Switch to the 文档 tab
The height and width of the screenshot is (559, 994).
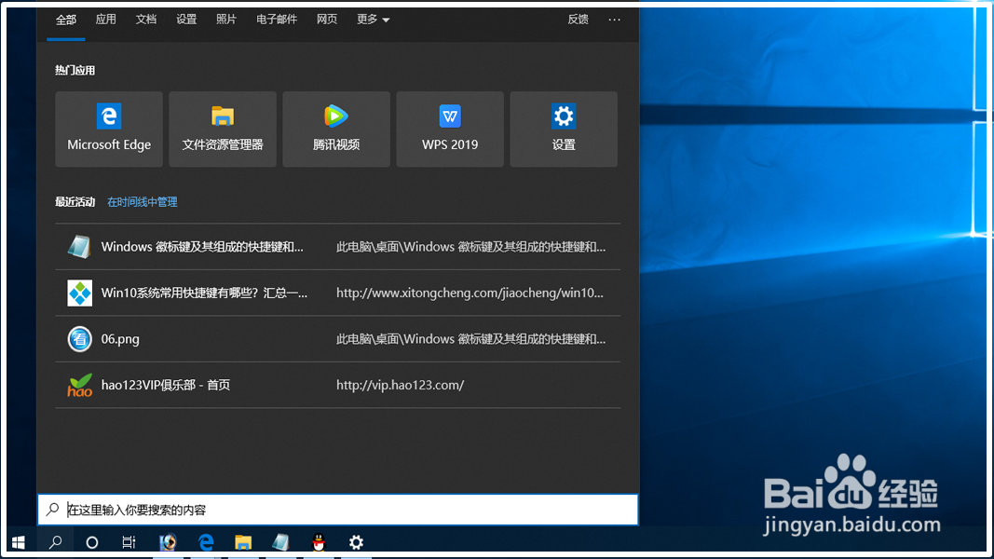pyautogui.click(x=146, y=20)
